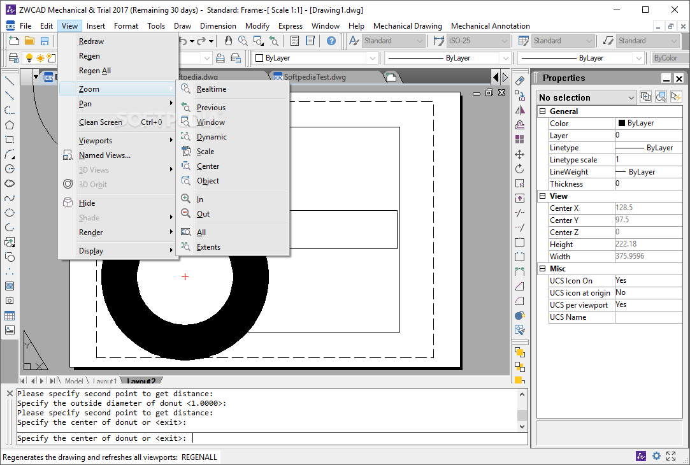Activate the Pan hand tool
Screen dimensions: 690x465
[228, 41]
